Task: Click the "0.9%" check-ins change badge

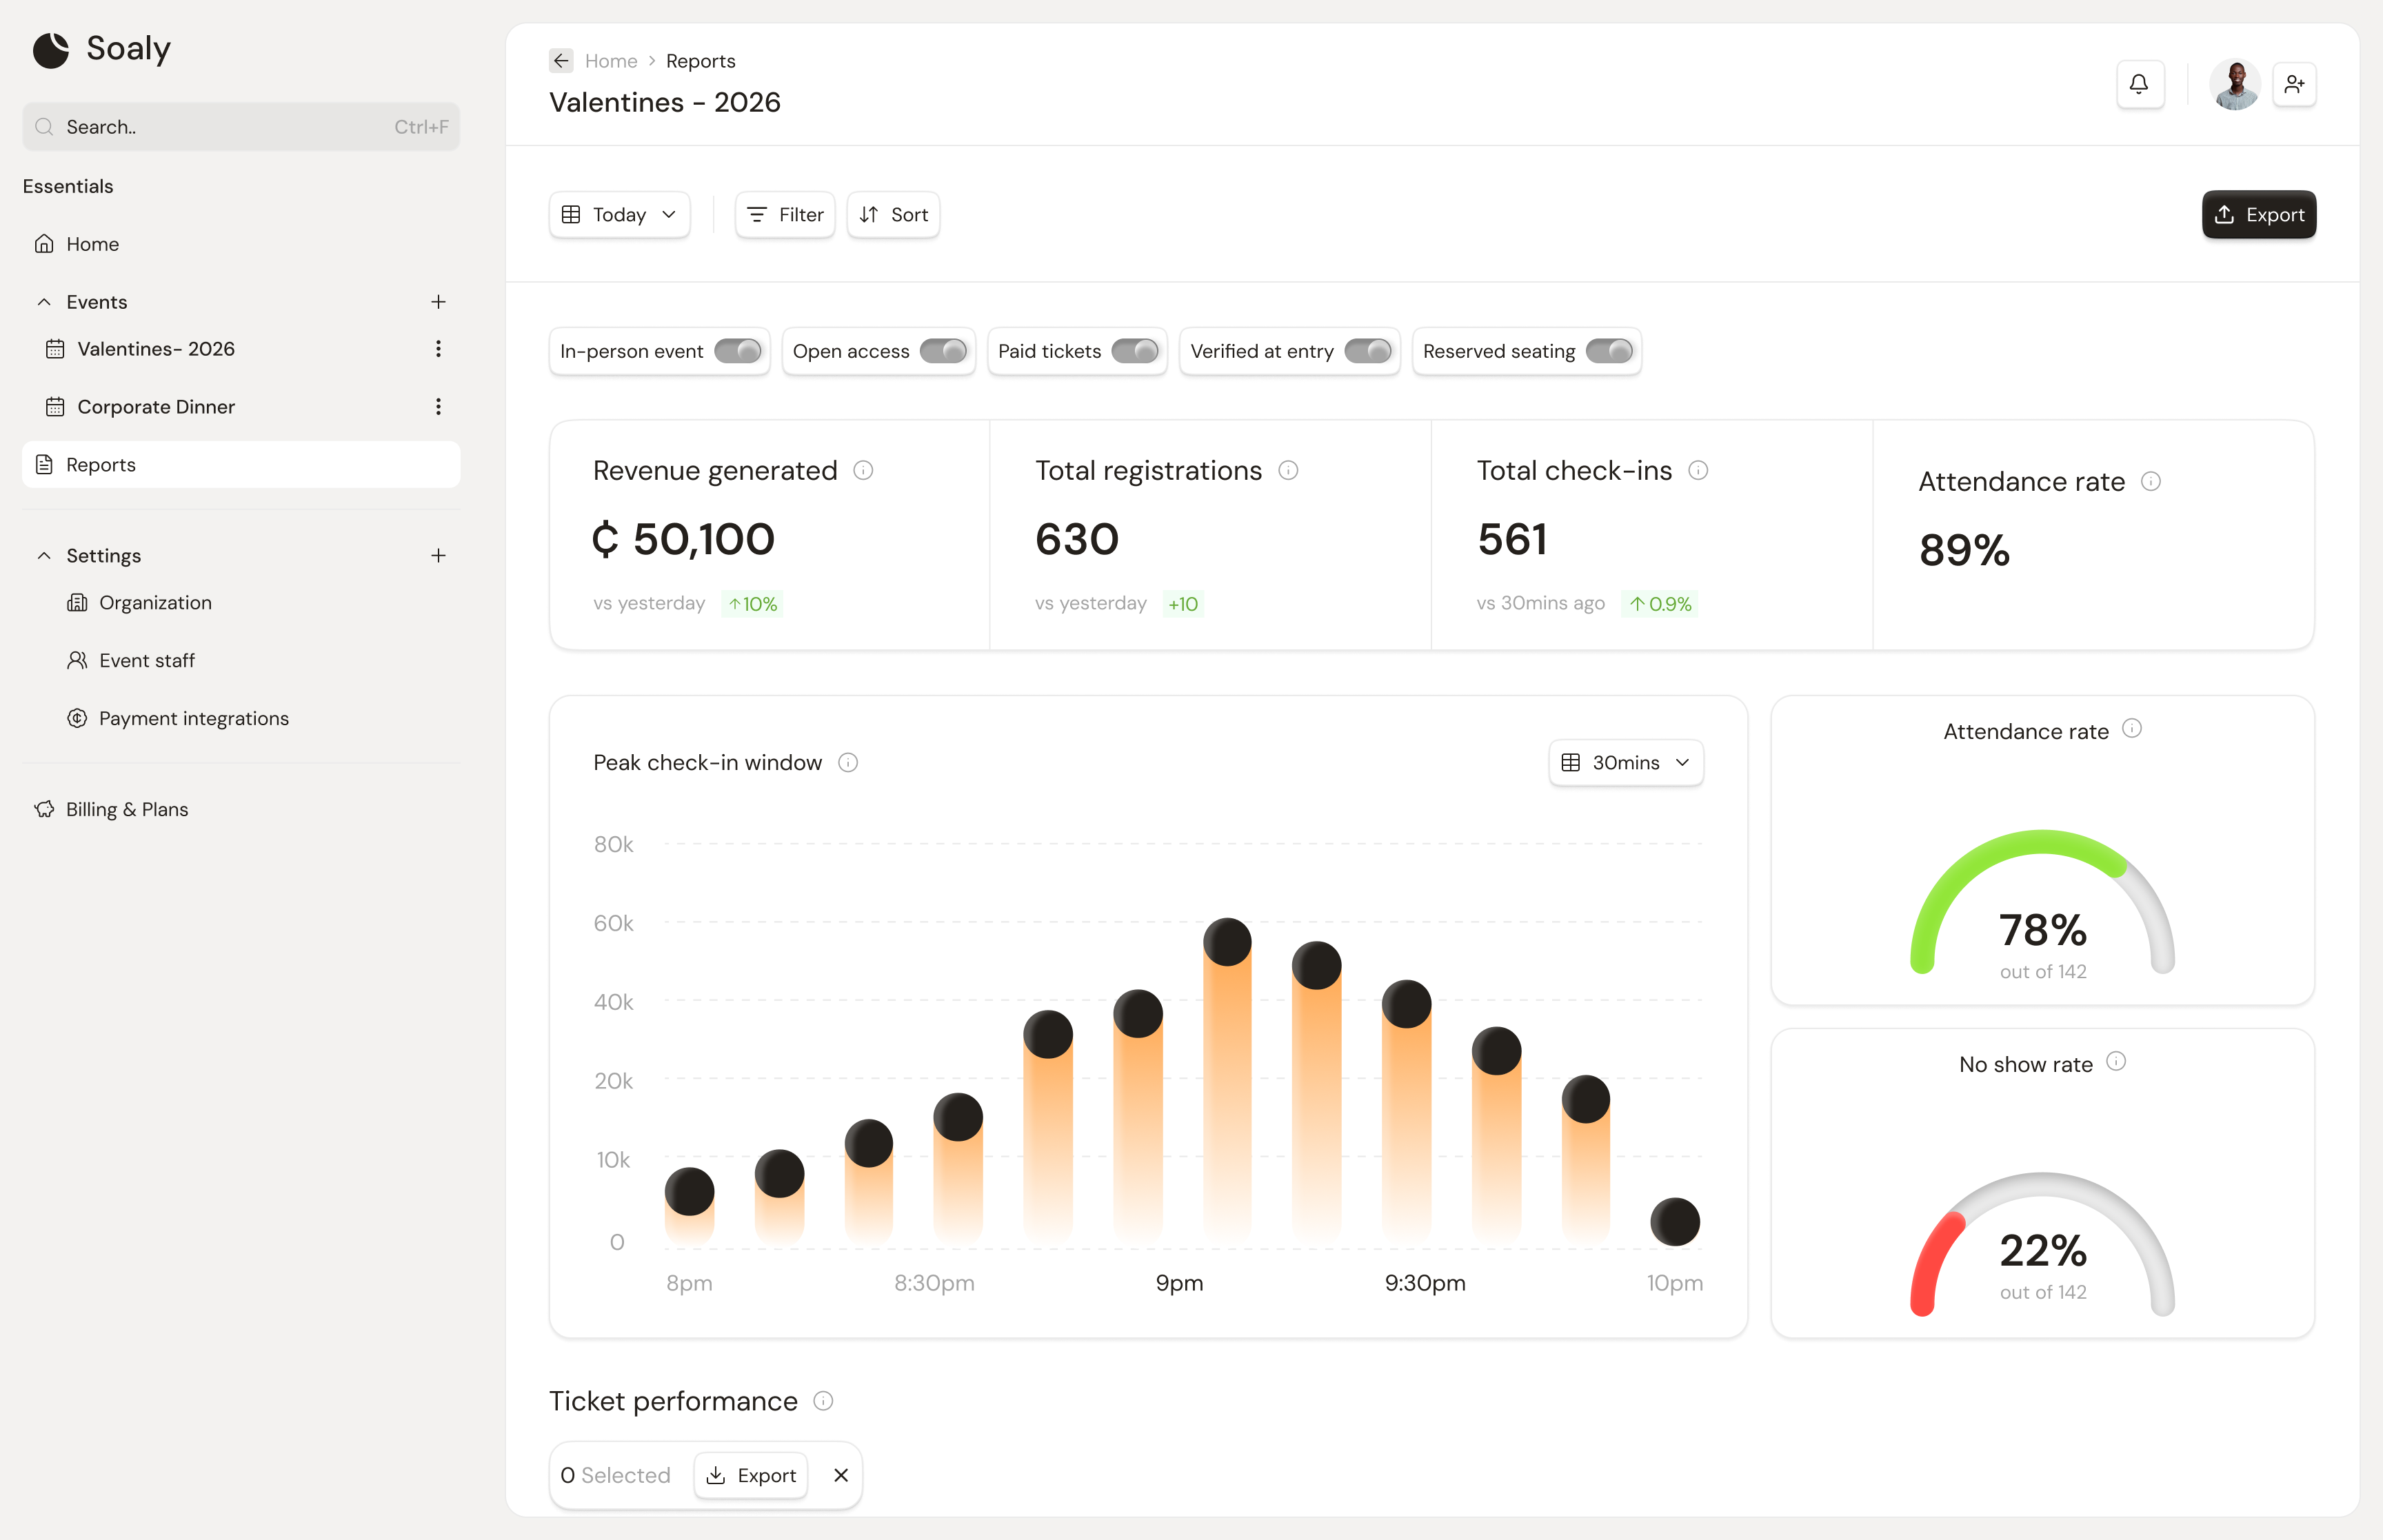Action: point(1660,604)
